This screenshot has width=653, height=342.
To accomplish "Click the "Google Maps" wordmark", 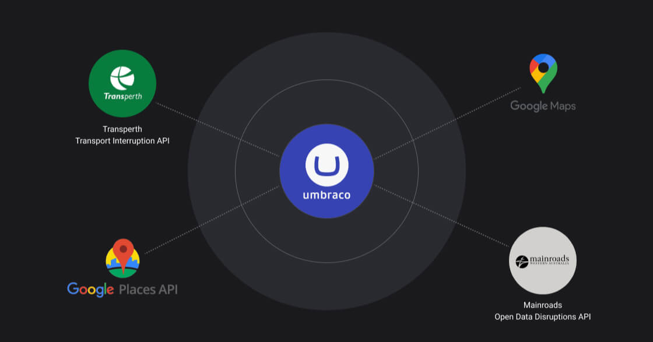I will point(543,106).
